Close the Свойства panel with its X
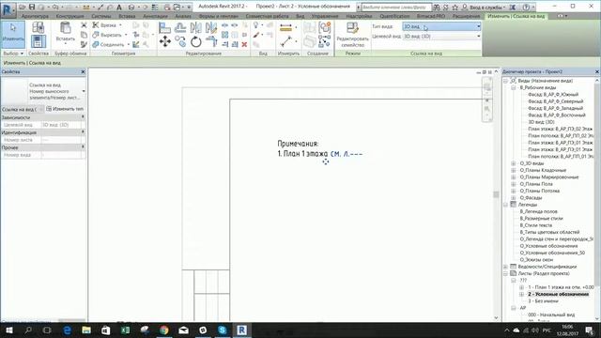The image size is (601, 338). (83, 71)
